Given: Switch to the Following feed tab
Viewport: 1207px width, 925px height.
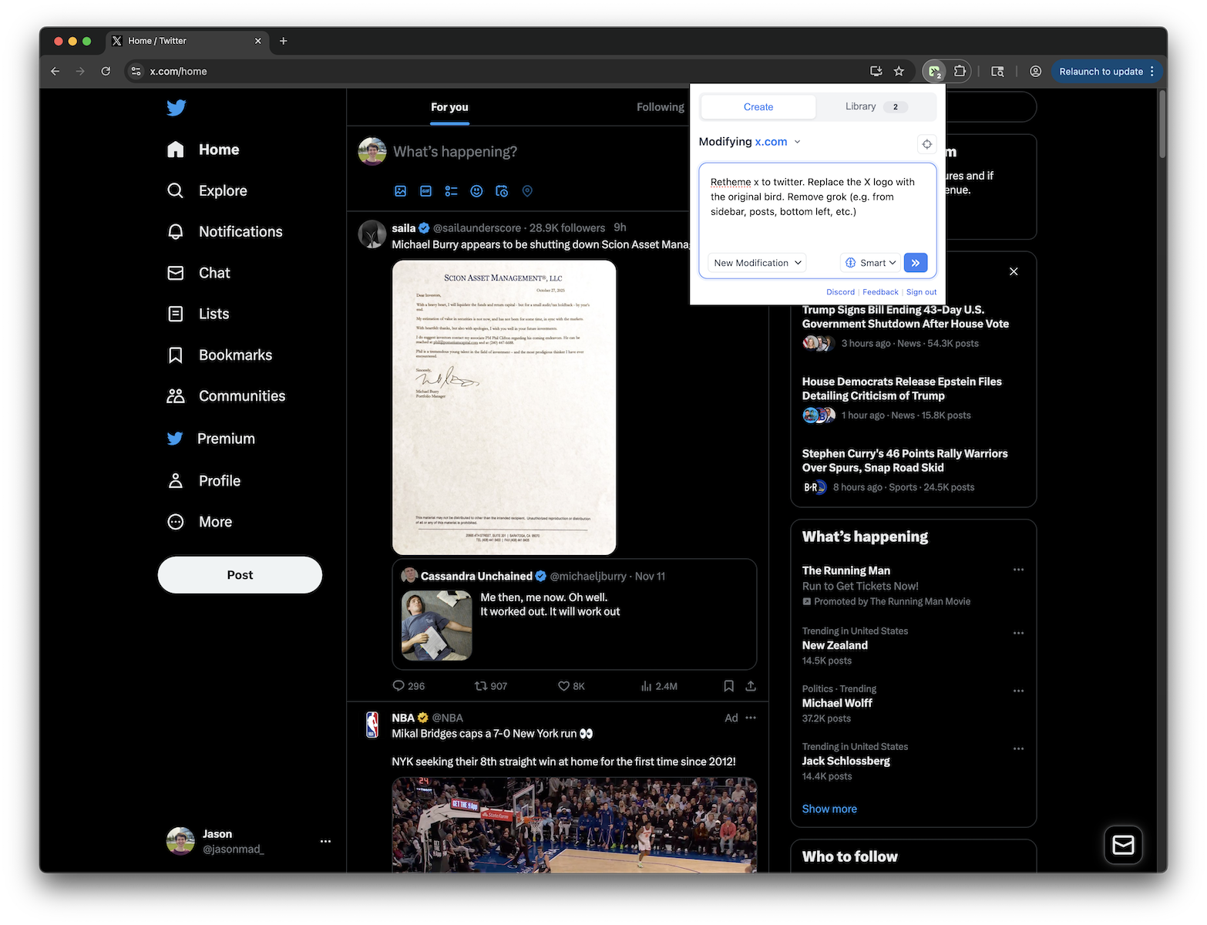Looking at the screenshot, I should tap(660, 107).
